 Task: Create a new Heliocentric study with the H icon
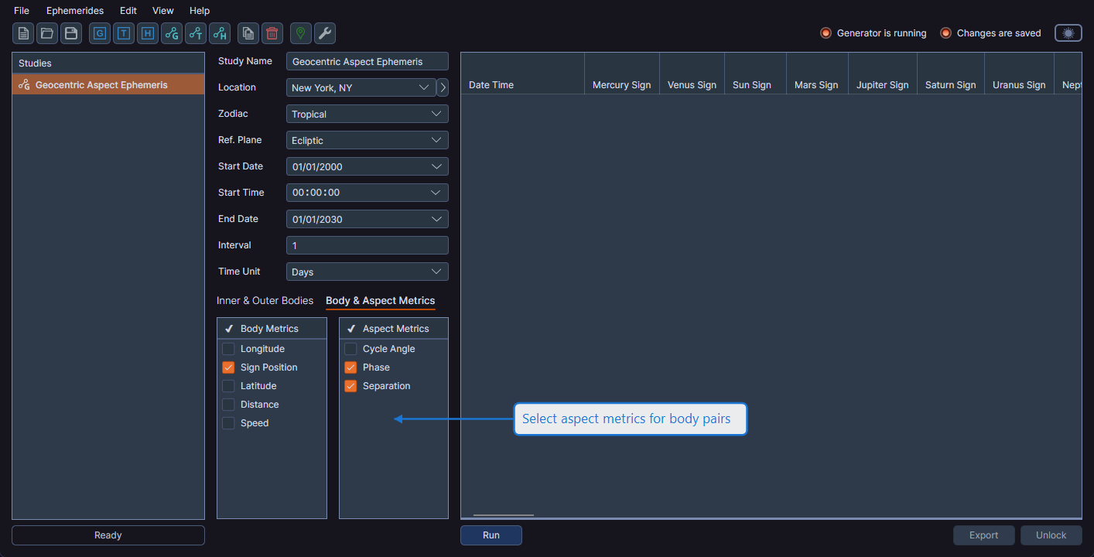(x=147, y=33)
